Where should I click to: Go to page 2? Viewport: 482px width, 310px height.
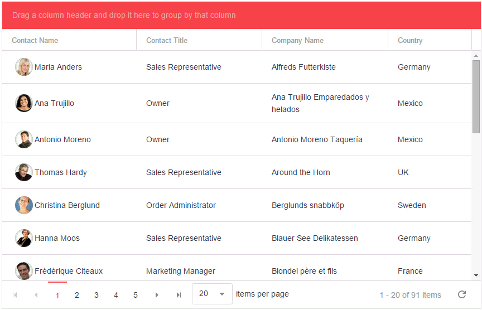click(77, 295)
